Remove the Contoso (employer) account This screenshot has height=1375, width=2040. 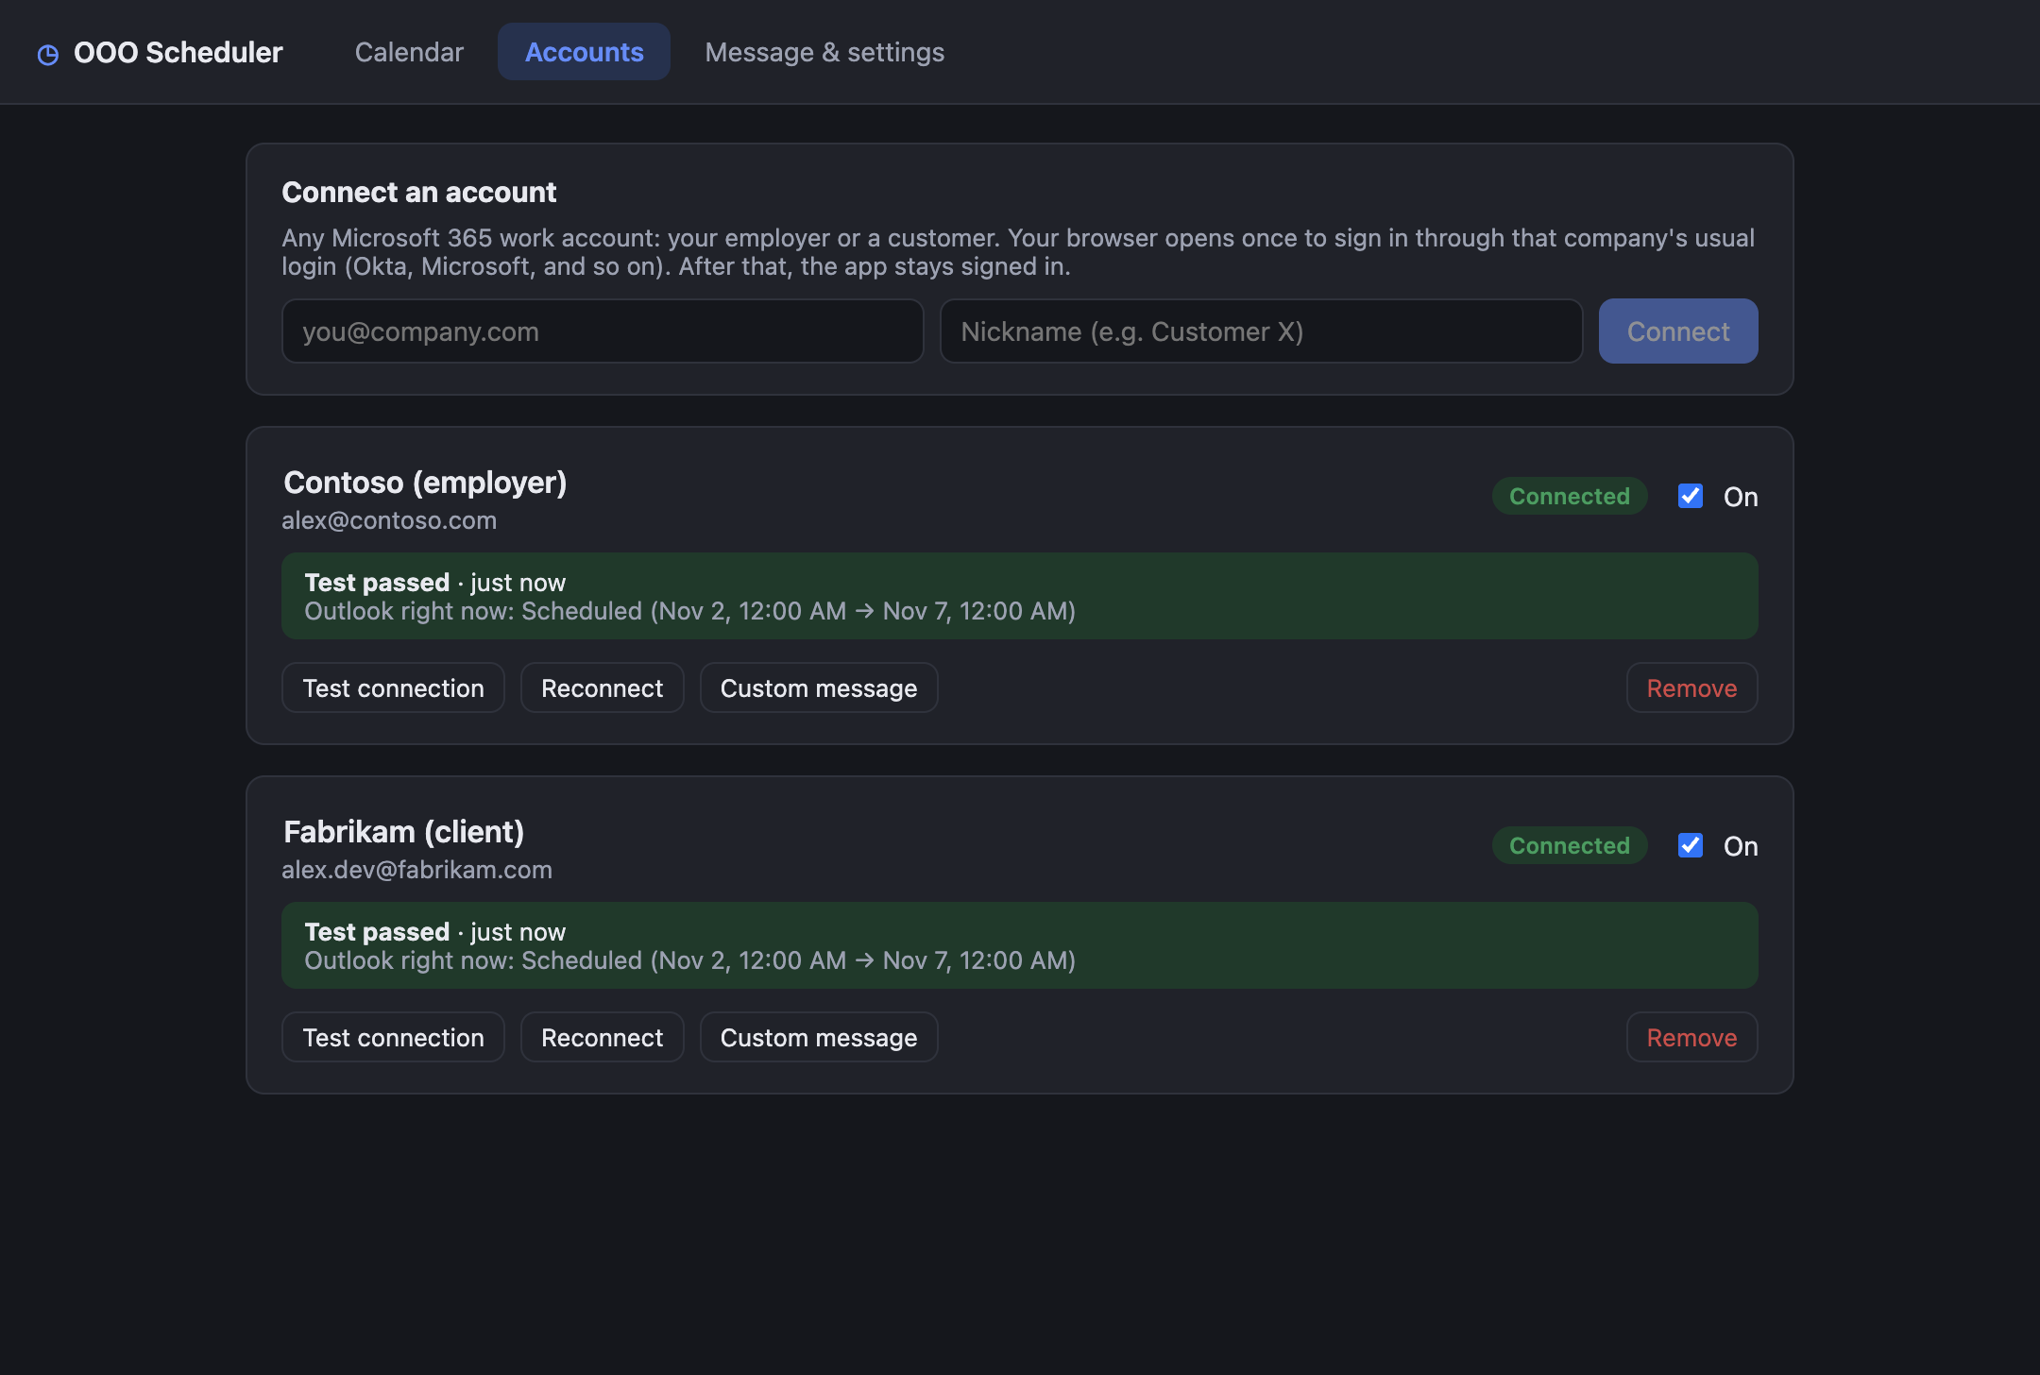point(1691,688)
